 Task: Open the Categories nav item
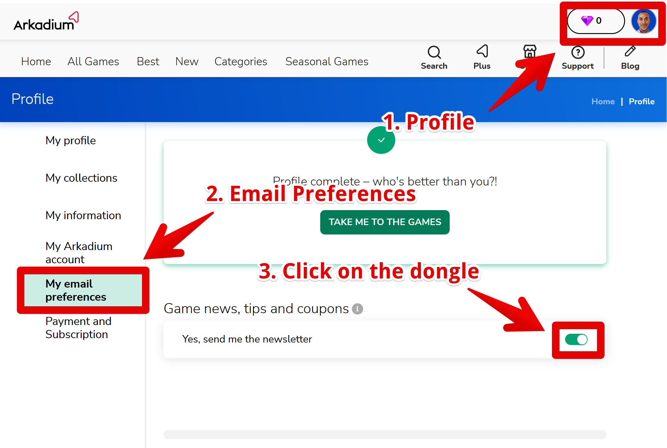pyautogui.click(x=241, y=62)
